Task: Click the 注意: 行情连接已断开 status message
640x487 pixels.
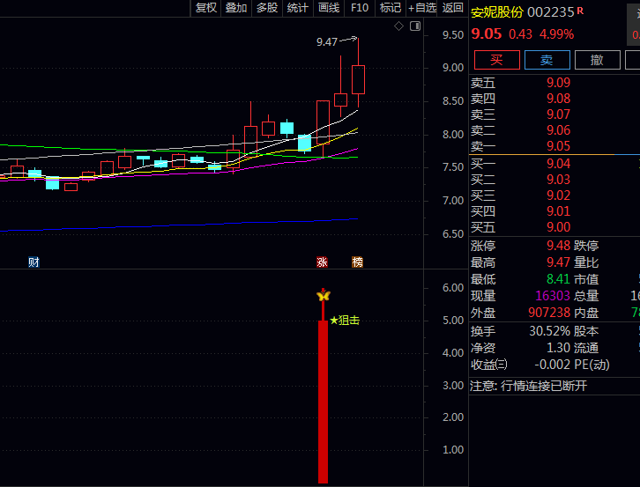Action: pyautogui.click(x=529, y=386)
